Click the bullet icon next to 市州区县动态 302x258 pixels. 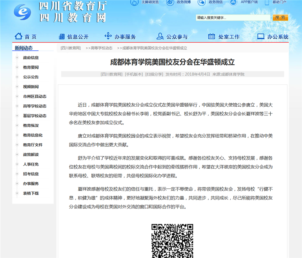(x=17, y=96)
